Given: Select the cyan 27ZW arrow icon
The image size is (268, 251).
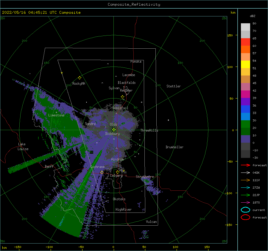Looking at the screenshot, I should coord(245,188).
